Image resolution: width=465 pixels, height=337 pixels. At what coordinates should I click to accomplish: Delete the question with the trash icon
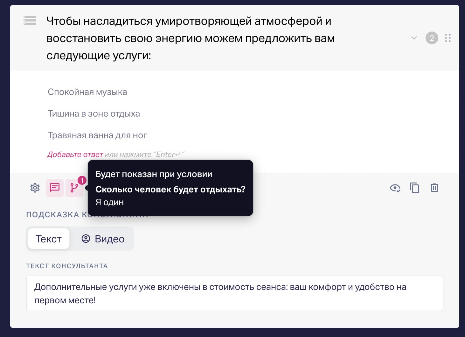(x=434, y=188)
